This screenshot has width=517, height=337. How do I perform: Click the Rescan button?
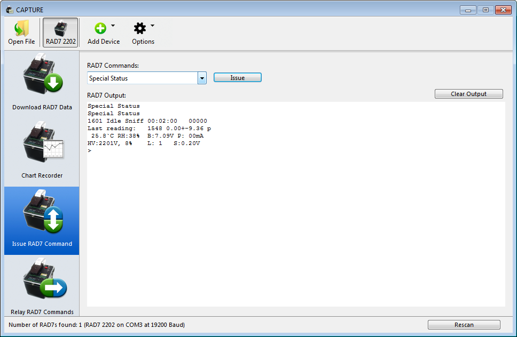[x=464, y=325]
